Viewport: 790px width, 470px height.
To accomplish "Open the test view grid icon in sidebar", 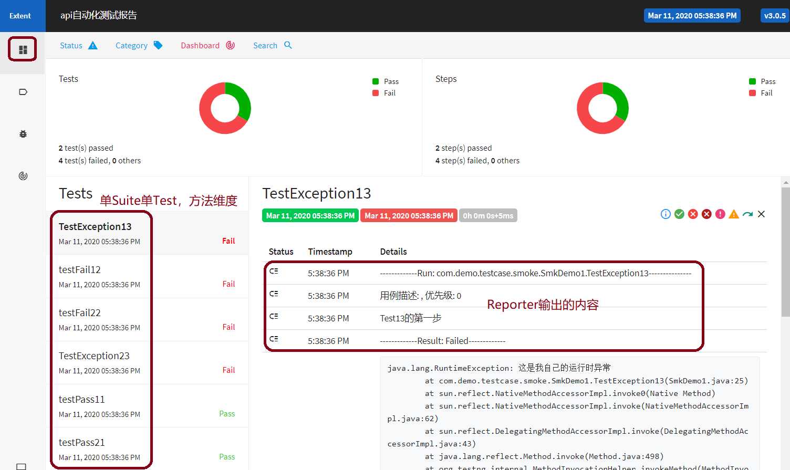I will [23, 50].
